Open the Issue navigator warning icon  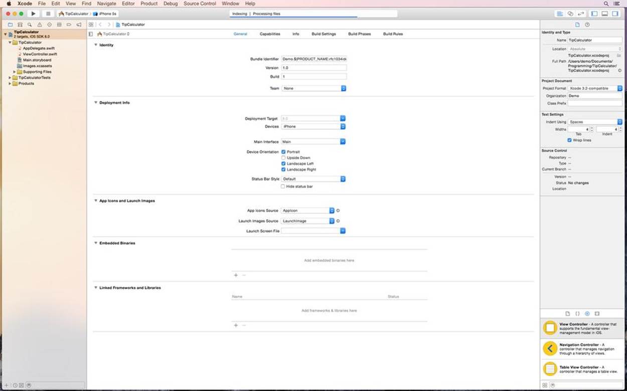(40, 24)
